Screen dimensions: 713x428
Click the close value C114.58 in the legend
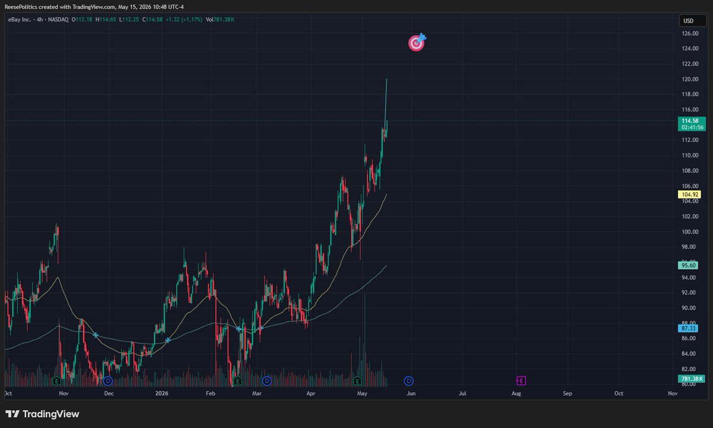(x=152, y=20)
